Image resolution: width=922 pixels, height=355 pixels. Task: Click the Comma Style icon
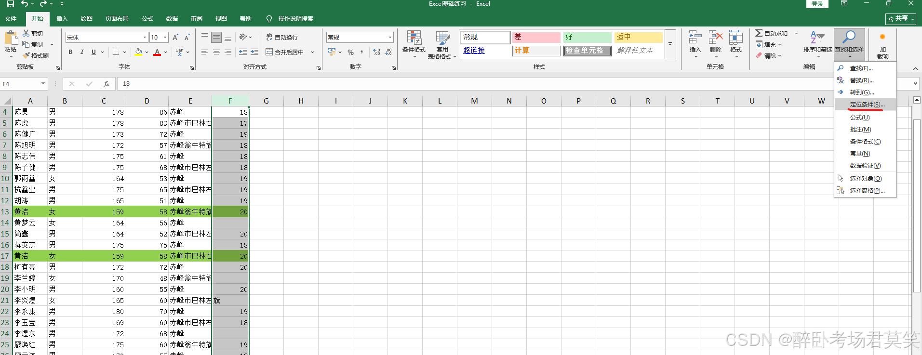click(361, 52)
